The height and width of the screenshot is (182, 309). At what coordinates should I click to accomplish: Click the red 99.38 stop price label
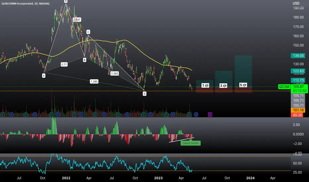pyautogui.click(x=297, y=115)
